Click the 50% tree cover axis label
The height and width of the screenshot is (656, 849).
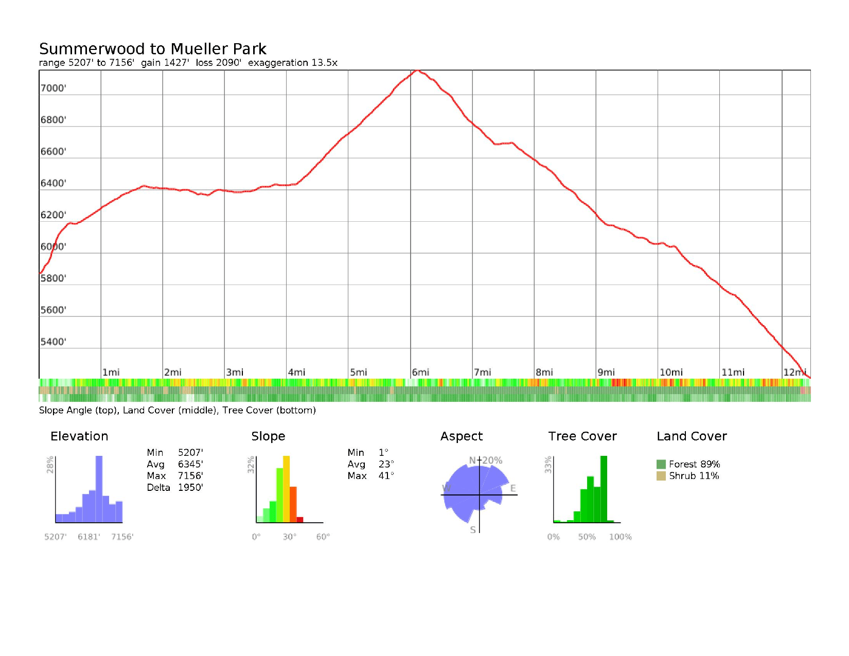click(x=587, y=537)
